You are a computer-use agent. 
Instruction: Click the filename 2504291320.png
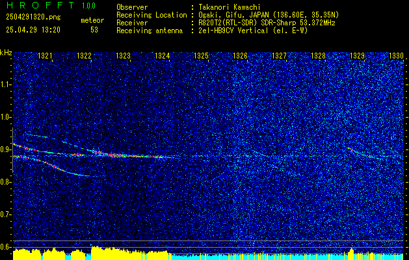click(x=33, y=17)
